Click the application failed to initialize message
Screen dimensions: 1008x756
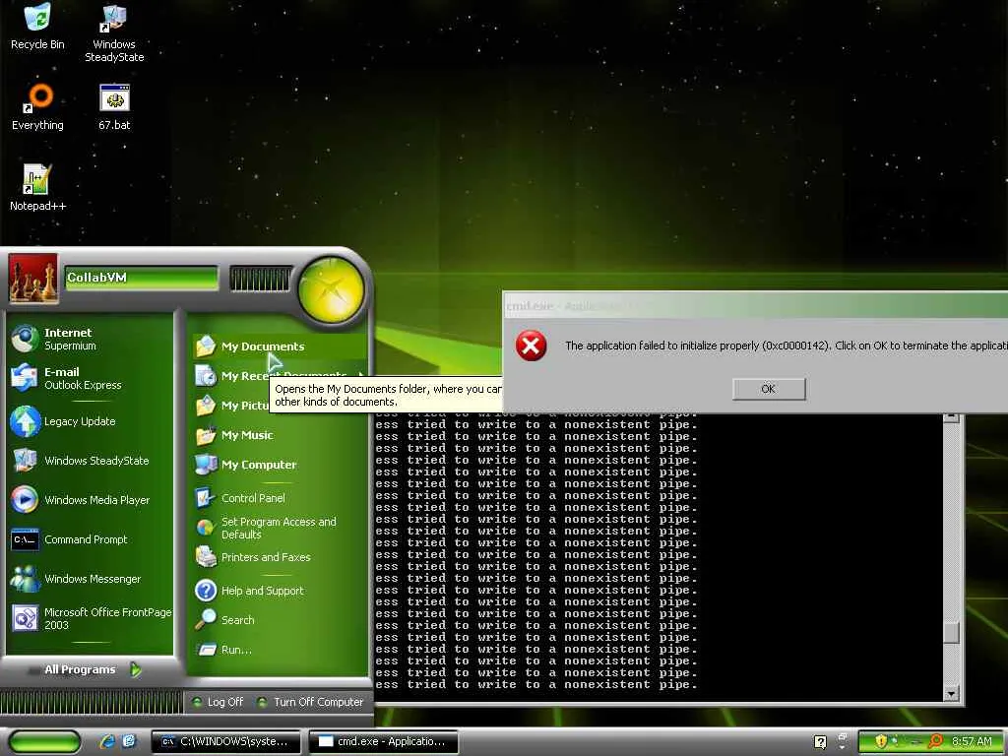point(787,346)
